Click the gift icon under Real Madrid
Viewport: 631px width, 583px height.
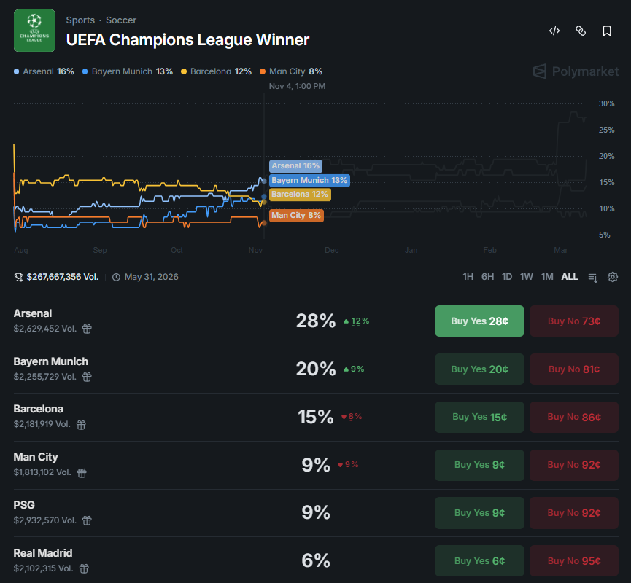coord(84,568)
